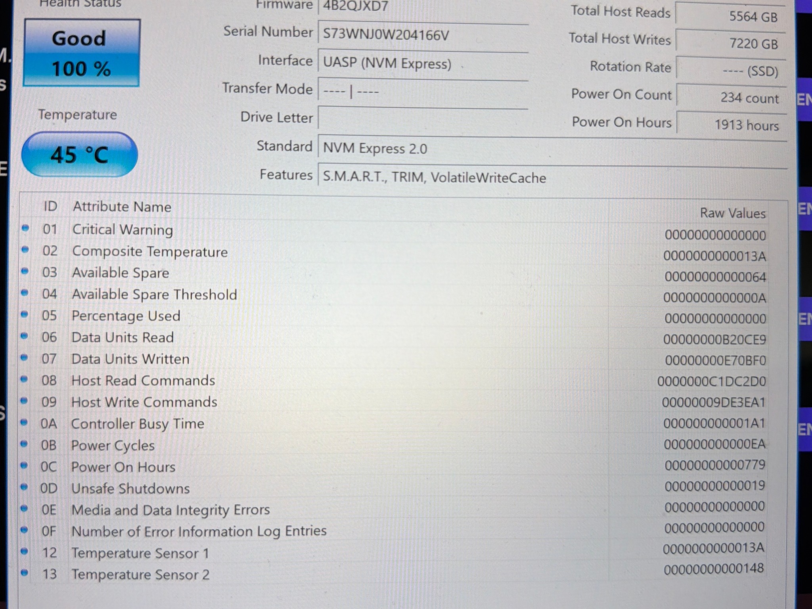812x609 pixels.
Task: Click the Features field with S.M.A.R.T., TRIM
Action: [552, 177]
